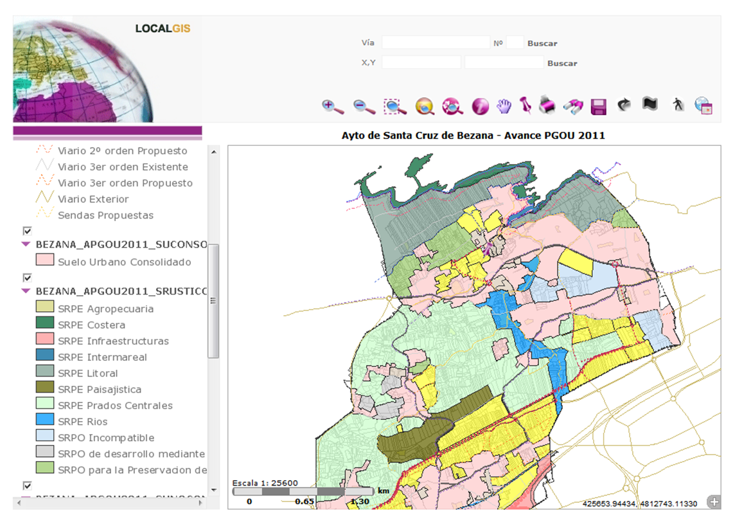Select the BEZANA_APGOU2011_SRUSTICO layer name
The image size is (733, 524).
point(121,291)
